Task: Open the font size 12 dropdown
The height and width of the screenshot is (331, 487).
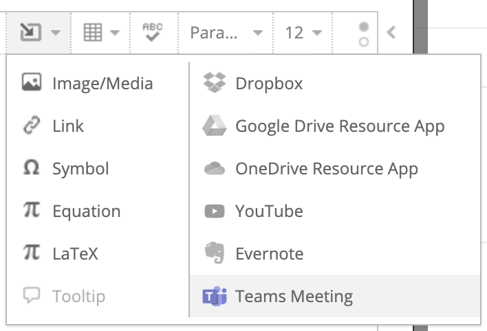Action: pyautogui.click(x=303, y=32)
